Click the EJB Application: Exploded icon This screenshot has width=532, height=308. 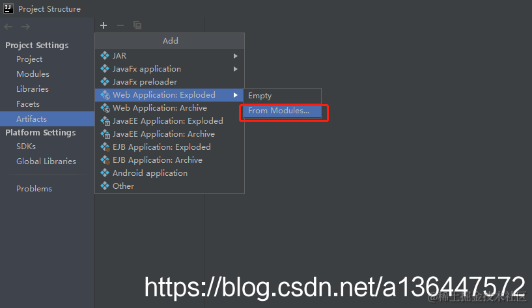[x=105, y=147]
